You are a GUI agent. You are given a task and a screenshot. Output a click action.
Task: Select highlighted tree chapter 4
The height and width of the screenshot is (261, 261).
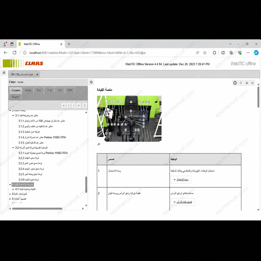[x=23, y=185]
